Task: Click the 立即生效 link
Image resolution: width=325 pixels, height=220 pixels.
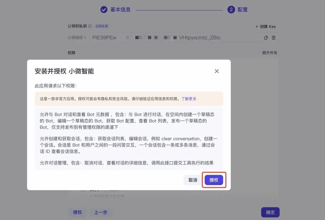Action: 102,26
